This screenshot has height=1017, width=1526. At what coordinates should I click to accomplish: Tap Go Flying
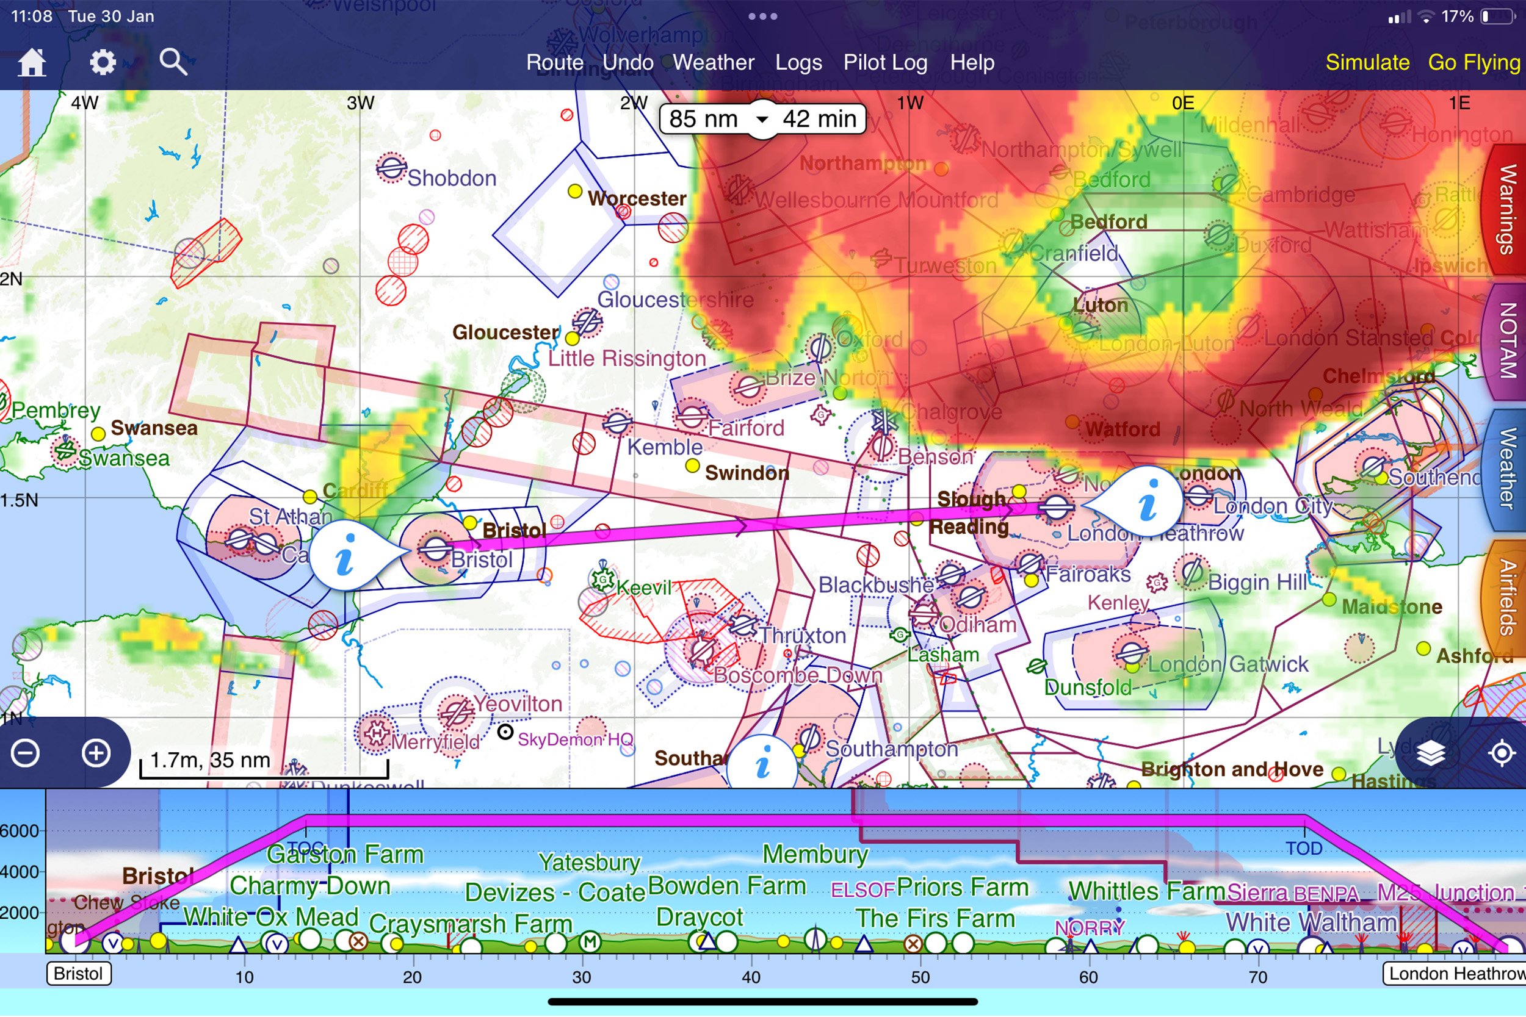click(x=1474, y=63)
